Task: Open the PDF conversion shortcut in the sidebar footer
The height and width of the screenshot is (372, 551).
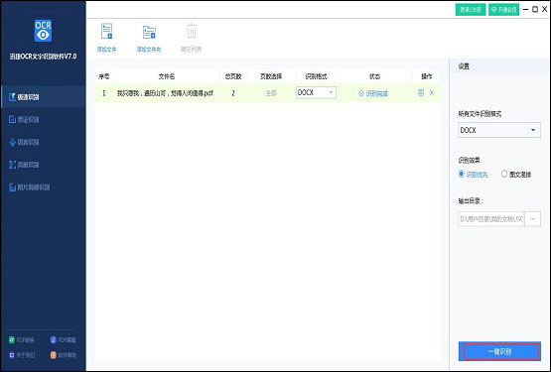Action: (x=22, y=340)
